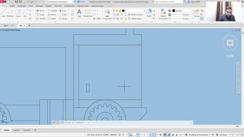Toggle snap mode in status bar
244x137 pixels.
pyautogui.click(x=123, y=135)
